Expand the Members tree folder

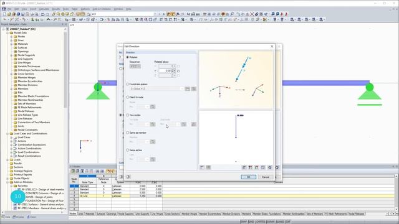[11, 89]
